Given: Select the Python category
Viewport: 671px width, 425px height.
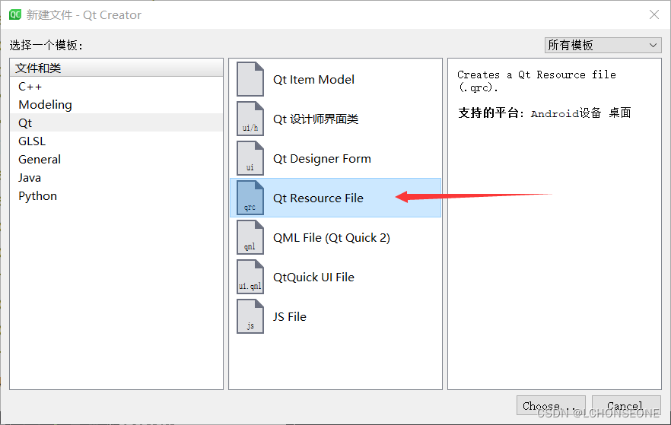Looking at the screenshot, I should coord(116,196).
